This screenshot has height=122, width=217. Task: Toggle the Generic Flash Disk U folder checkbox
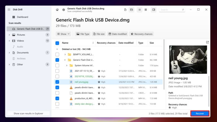tap(57, 60)
